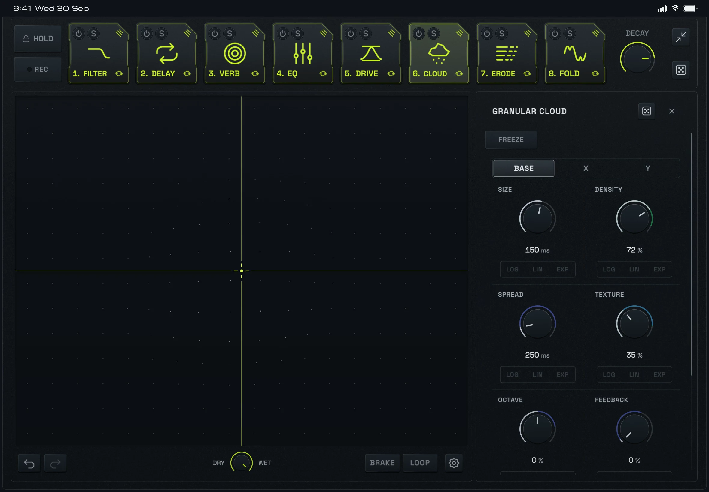Image resolution: width=709 pixels, height=492 pixels.
Task: Open settings gear next to Loop
Action: click(453, 463)
